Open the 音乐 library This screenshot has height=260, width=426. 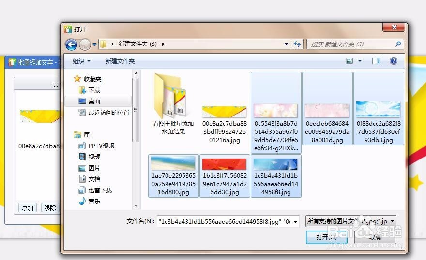click(94, 201)
